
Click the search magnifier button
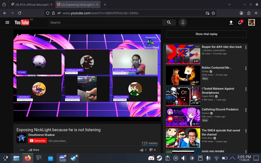click(169, 22)
